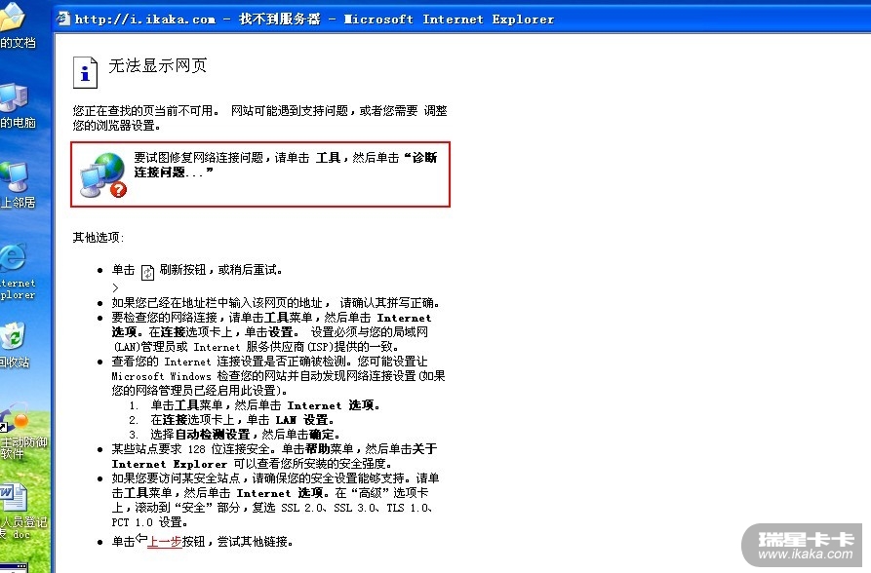Click the network connection diagnostic globe icon
Image resolution: width=871 pixels, height=573 pixels.
(x=103, y=175)
